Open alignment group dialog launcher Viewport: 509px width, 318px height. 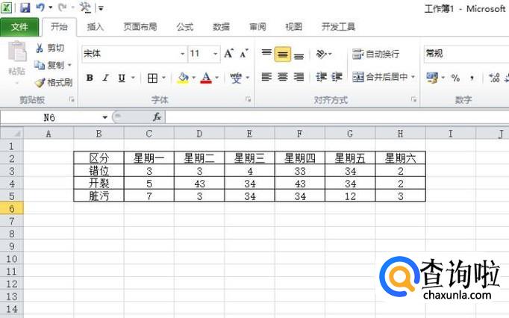coord(414,99)
